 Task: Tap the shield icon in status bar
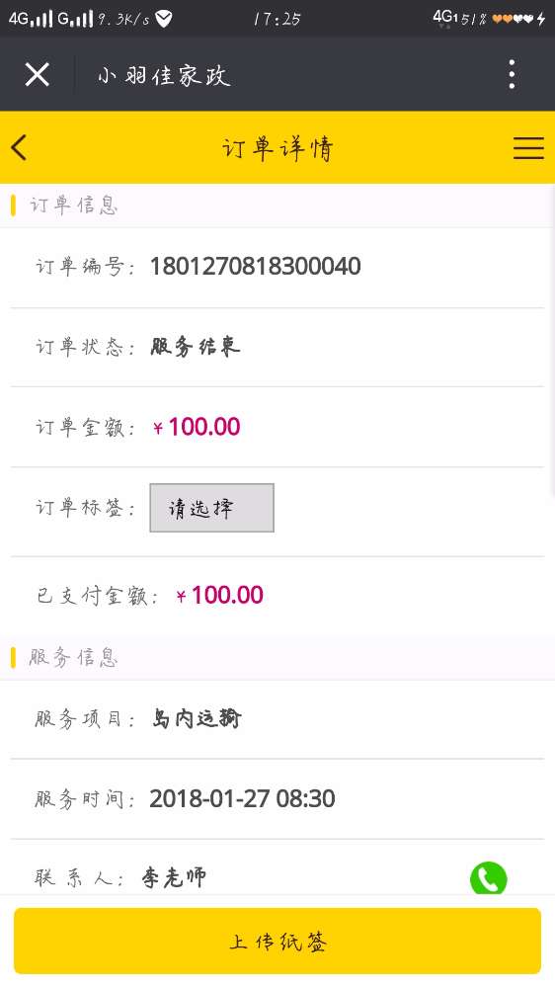pyautogui.click(x=164, y=19)
